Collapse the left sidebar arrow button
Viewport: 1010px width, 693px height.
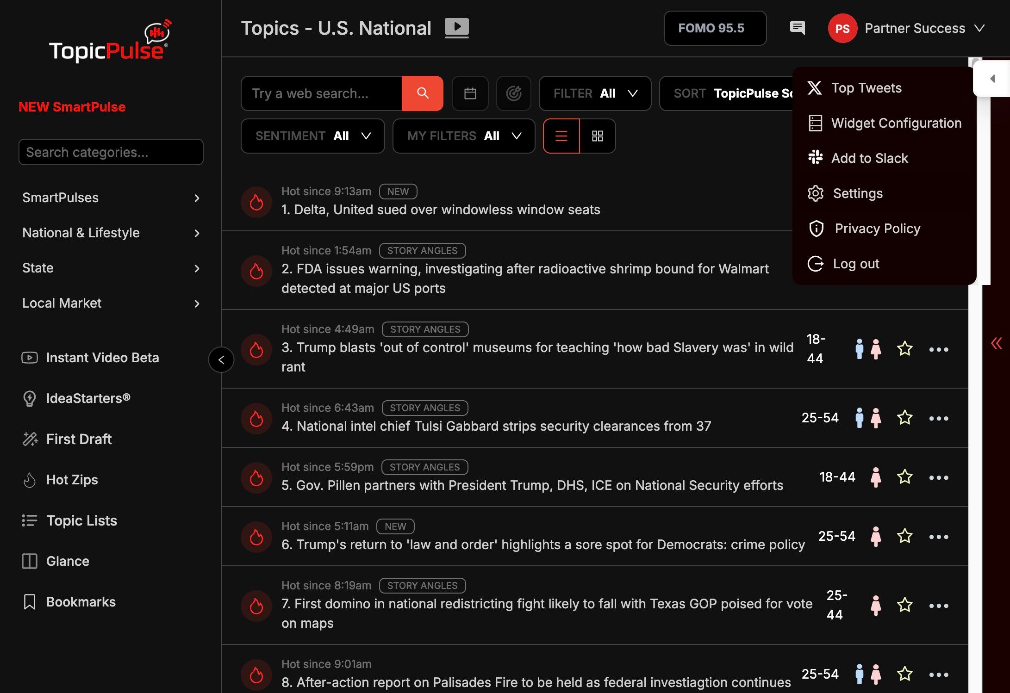pyautogui.click(x=221, y=359)
